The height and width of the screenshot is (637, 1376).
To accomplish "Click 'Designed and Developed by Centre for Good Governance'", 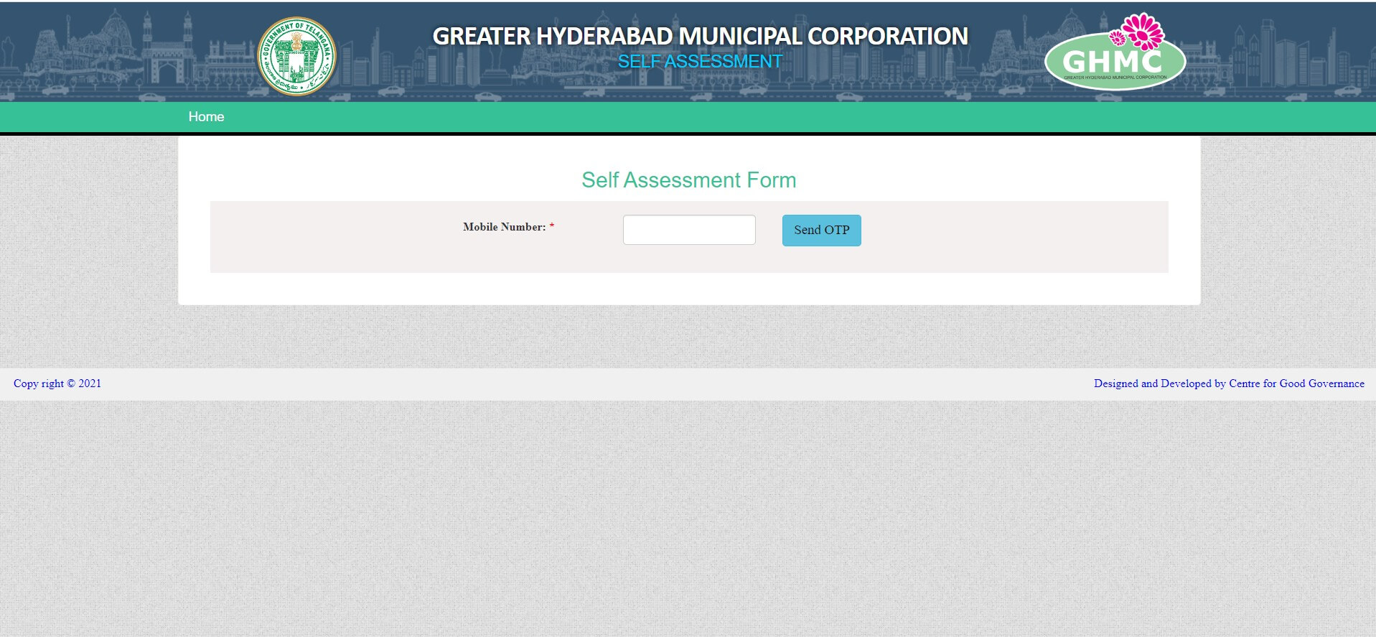I will [x=1229, y=383].
